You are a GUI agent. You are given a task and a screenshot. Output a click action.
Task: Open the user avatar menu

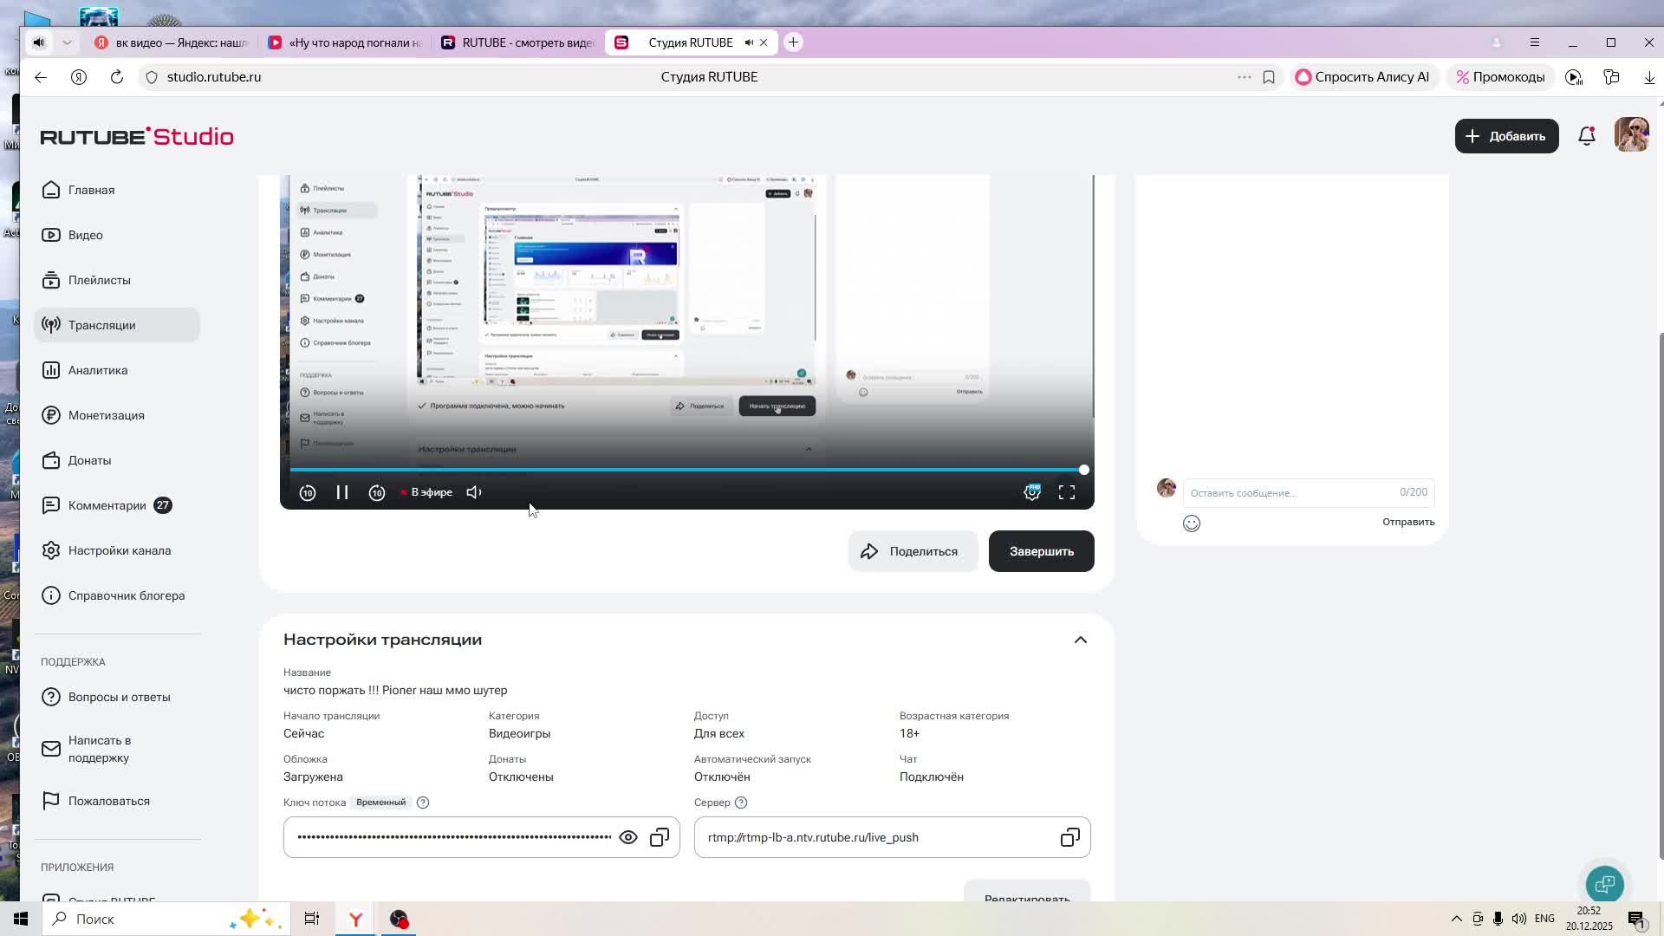point(1632,135)
